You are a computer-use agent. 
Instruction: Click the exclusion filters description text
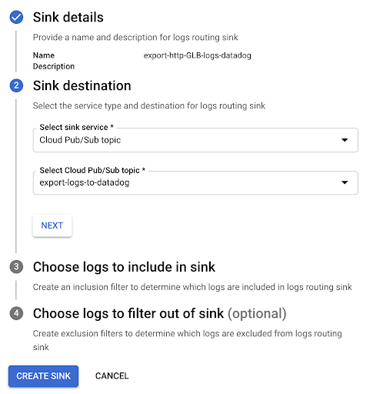[188, 340]
